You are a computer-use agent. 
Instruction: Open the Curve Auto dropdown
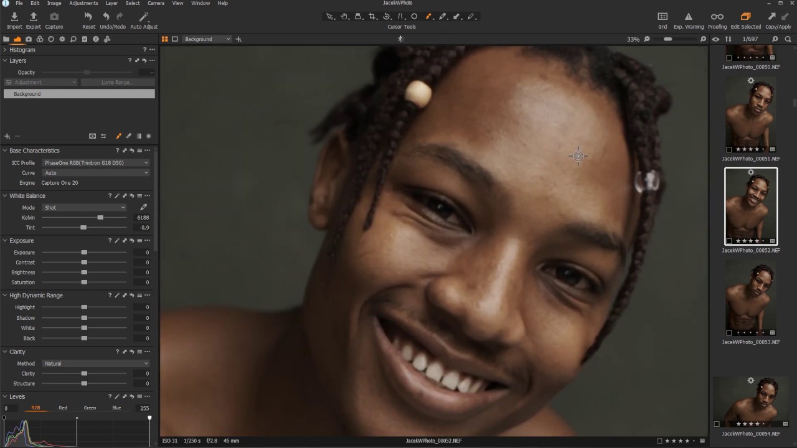(x=96, y=173)
